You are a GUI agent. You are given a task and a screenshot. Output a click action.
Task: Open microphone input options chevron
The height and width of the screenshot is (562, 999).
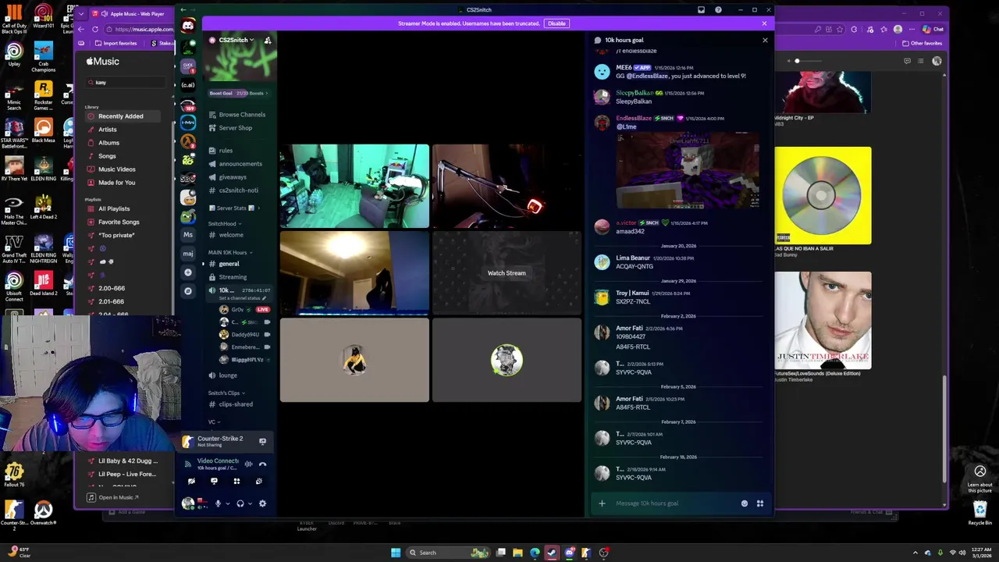pos(227,503)
